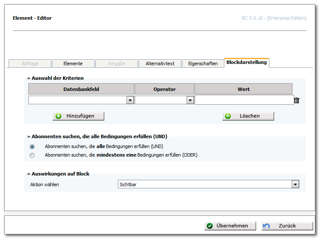The height and width of the screenshot is (239, 320).
Task: Click into the Wert input field
Action: [244, 100]
